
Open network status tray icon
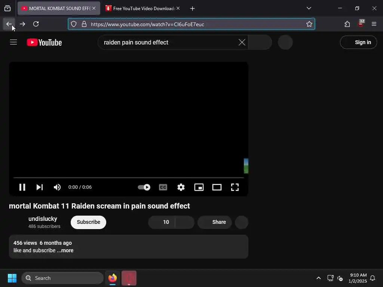pos(331,278)
